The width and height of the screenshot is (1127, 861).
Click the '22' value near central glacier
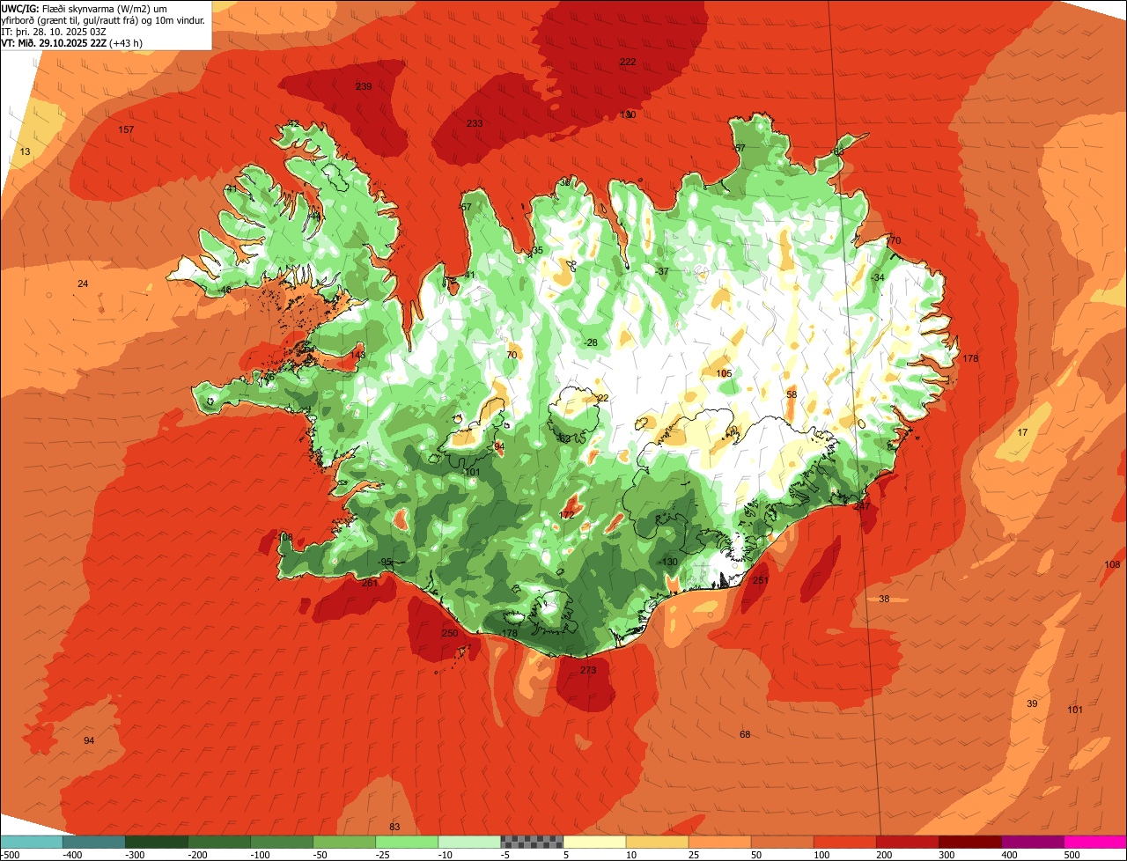click(x=603, y=399)
